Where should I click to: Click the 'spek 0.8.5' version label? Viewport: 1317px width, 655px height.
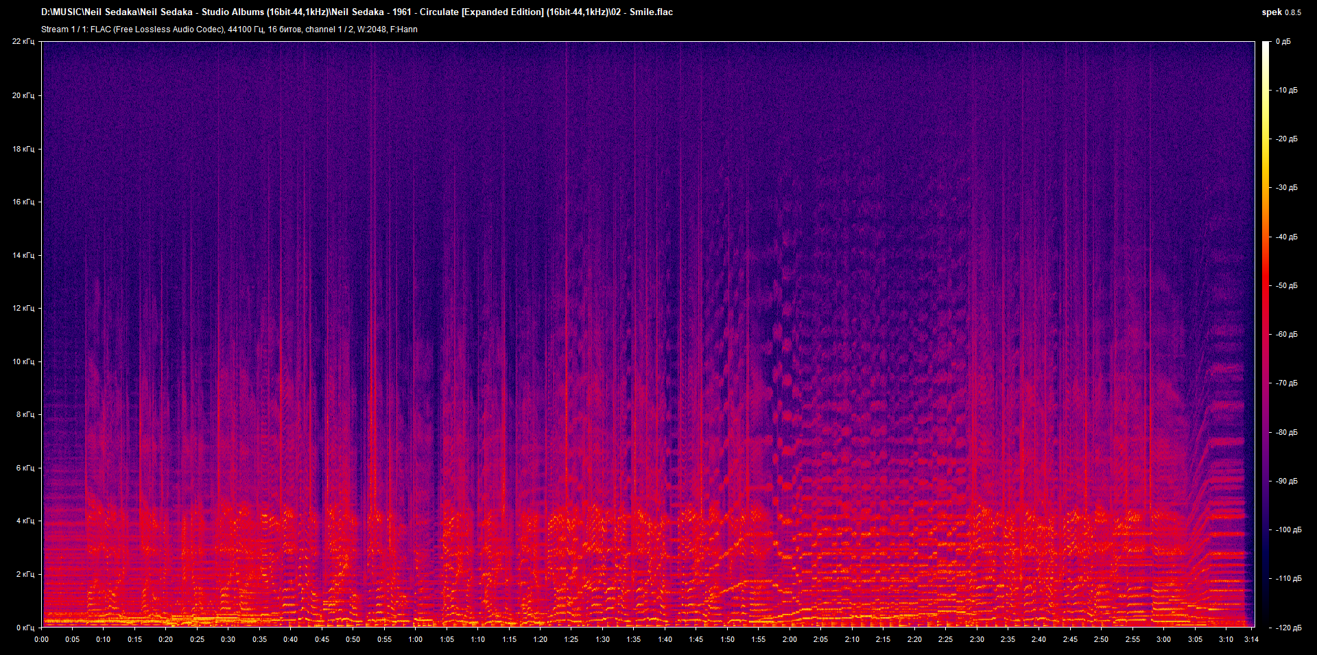point(1281,12)
